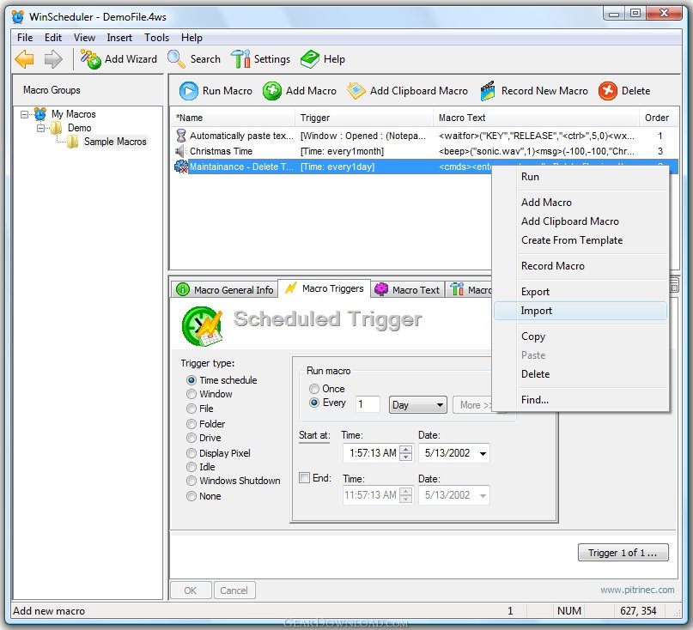The image size is (693, 630).
Task: Select the None trigger type
Action: click(x=191, y=496)
